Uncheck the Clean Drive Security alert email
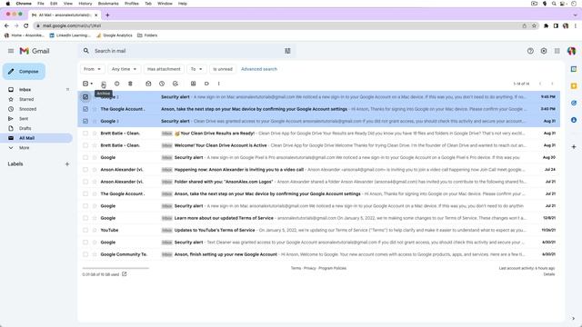This screenshot has height=327, width=582. (85, 121)
